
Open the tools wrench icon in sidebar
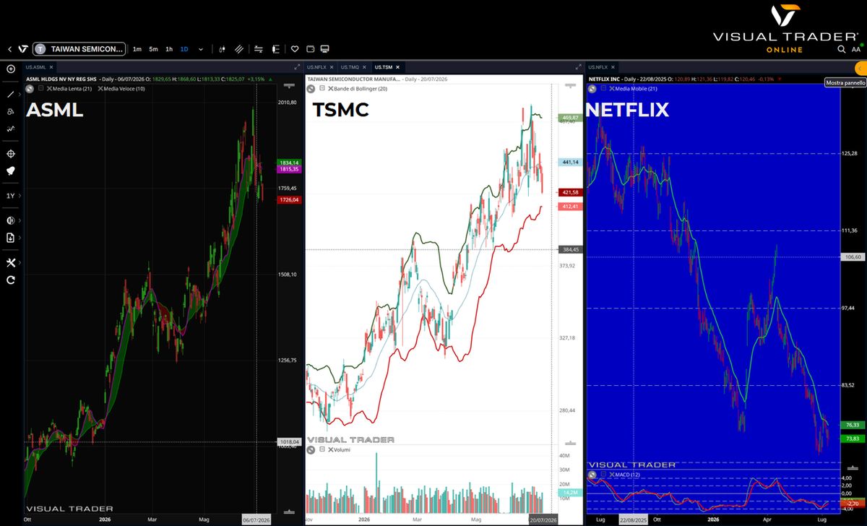tap(11, 262)
